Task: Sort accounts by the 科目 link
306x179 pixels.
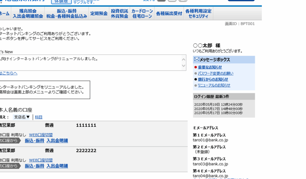Action: pos(39,117)
